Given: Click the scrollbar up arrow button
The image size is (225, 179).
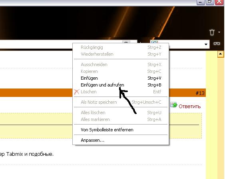Looking at the screenshot, I should pyautogui.click(x=221, y=54).
